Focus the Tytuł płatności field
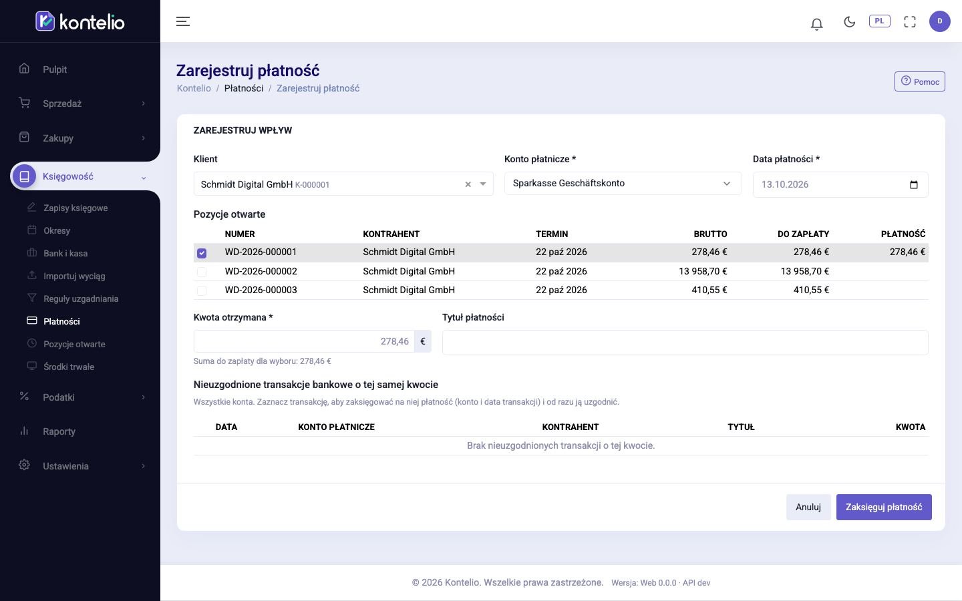962x601 pixels. pyautogui.click(x=685, y=343)
